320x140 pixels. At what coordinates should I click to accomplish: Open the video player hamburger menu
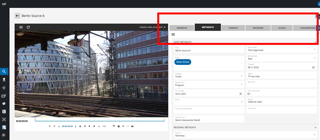click(x=21, y=27)
